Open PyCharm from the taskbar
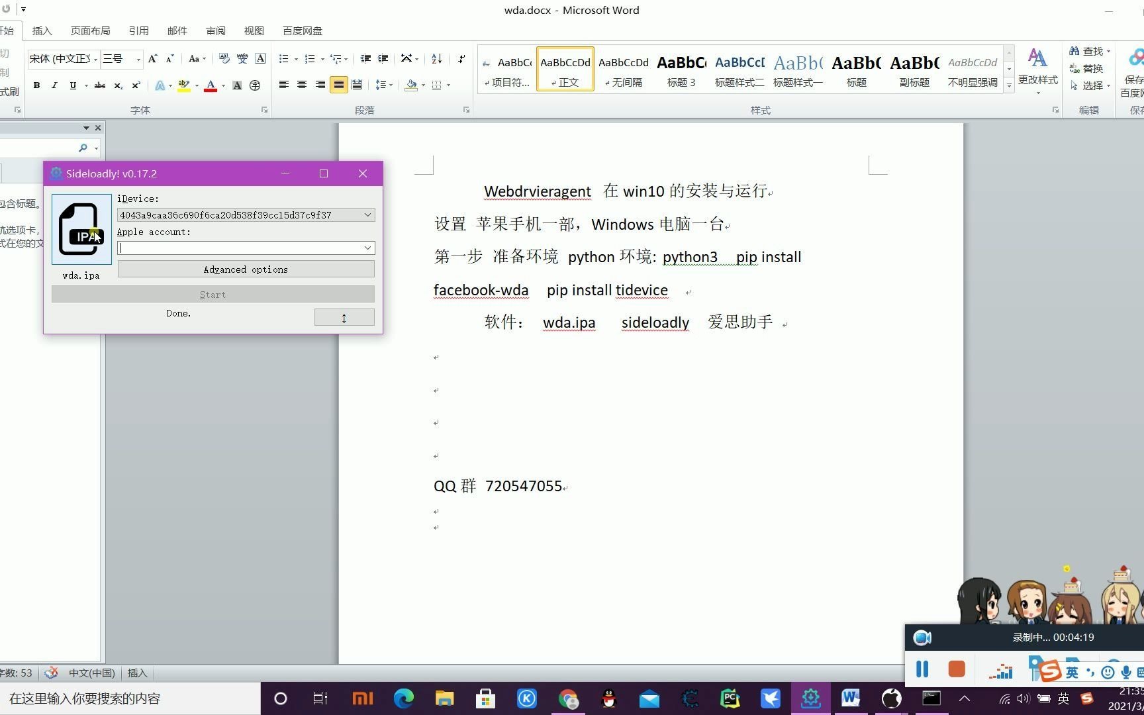Screen dimensions: 1144x715 [x=730, y=698]
